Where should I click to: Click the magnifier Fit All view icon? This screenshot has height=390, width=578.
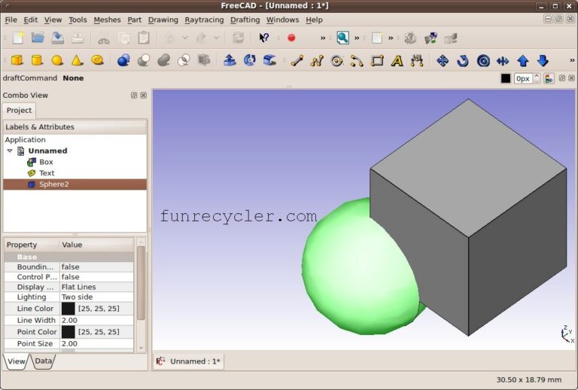(342, 38)
